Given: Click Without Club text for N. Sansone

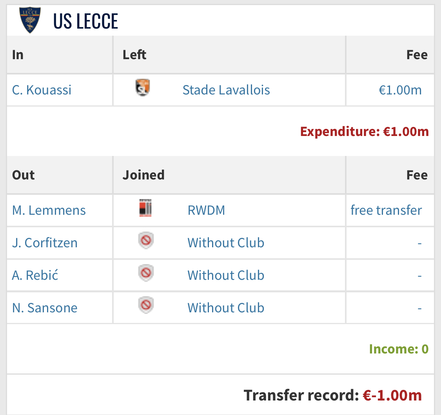Looking at the screenshot, I should [x=226, y=308].
